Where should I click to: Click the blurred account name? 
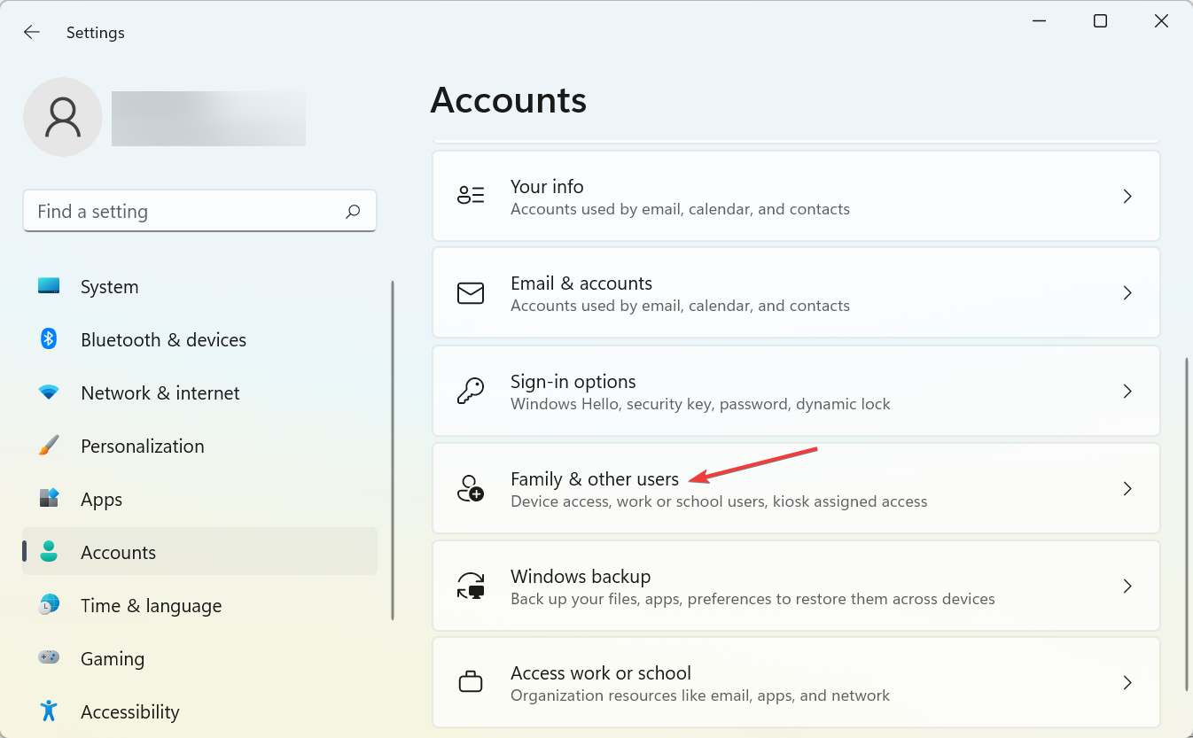[208, 118]
